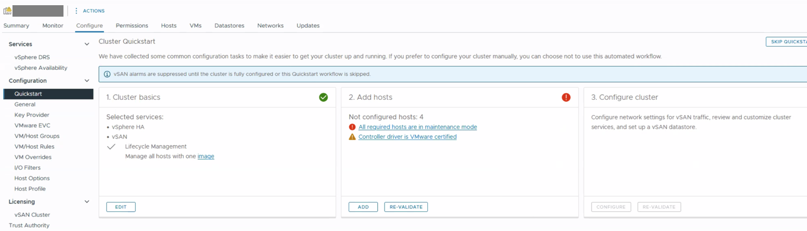This screenshot has width=807, height=231.
Task: Click yellow warning icon beside Controller driver
Action: point(352,137)
